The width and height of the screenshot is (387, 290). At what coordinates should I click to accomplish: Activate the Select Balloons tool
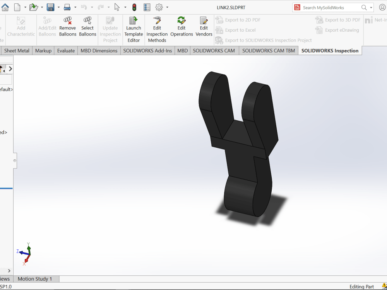click(x=87, y=28)
